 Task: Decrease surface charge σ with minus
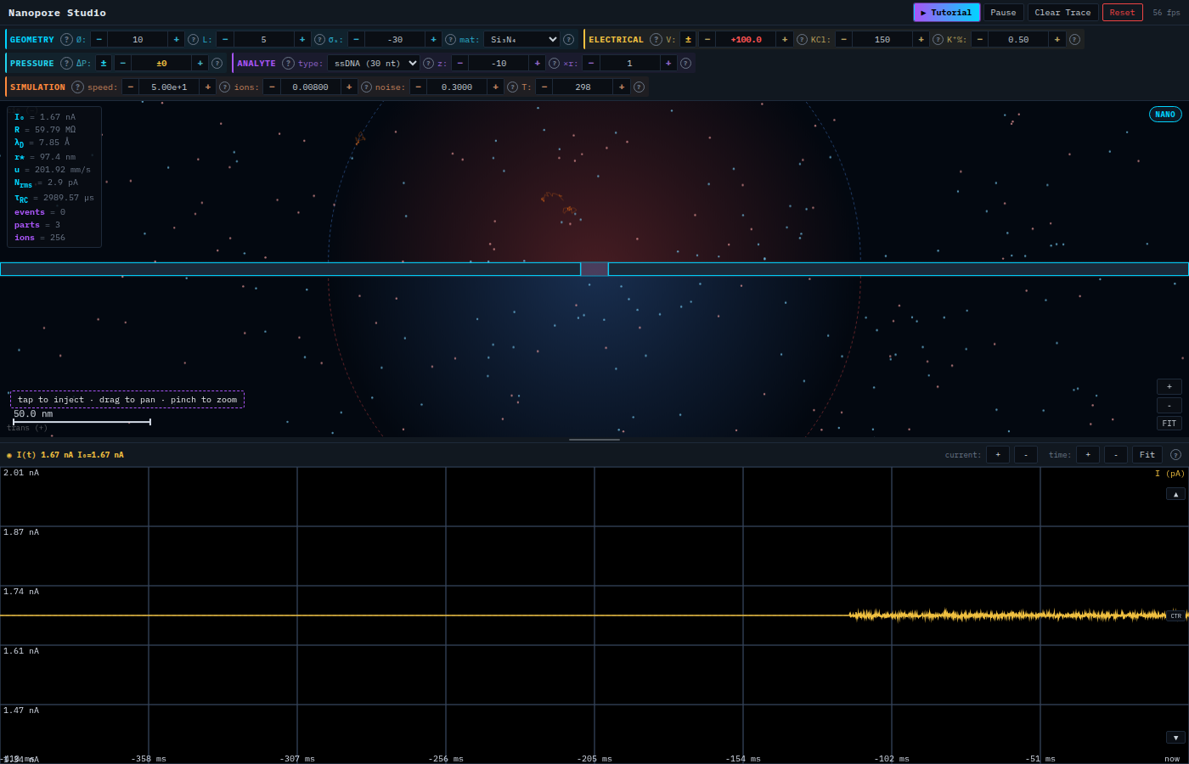tap(356, 39)
